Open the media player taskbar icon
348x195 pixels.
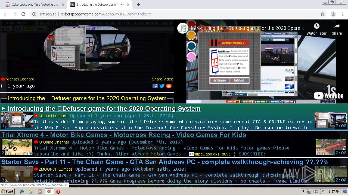coord(40,191)
